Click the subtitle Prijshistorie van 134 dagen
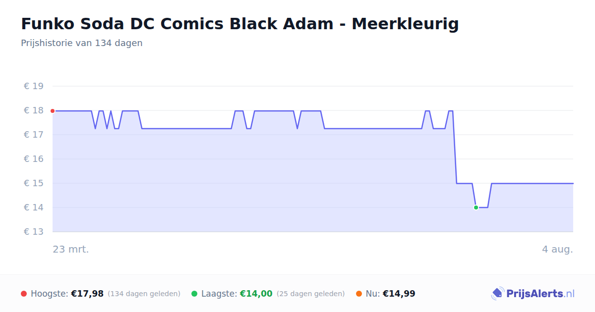 click(82, 43)
